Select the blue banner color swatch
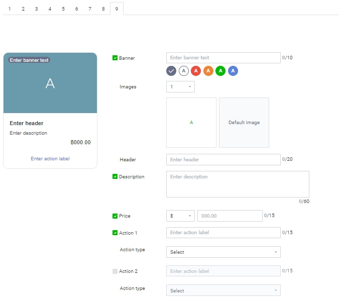This screenshot has height=300, width=339. 233,71
